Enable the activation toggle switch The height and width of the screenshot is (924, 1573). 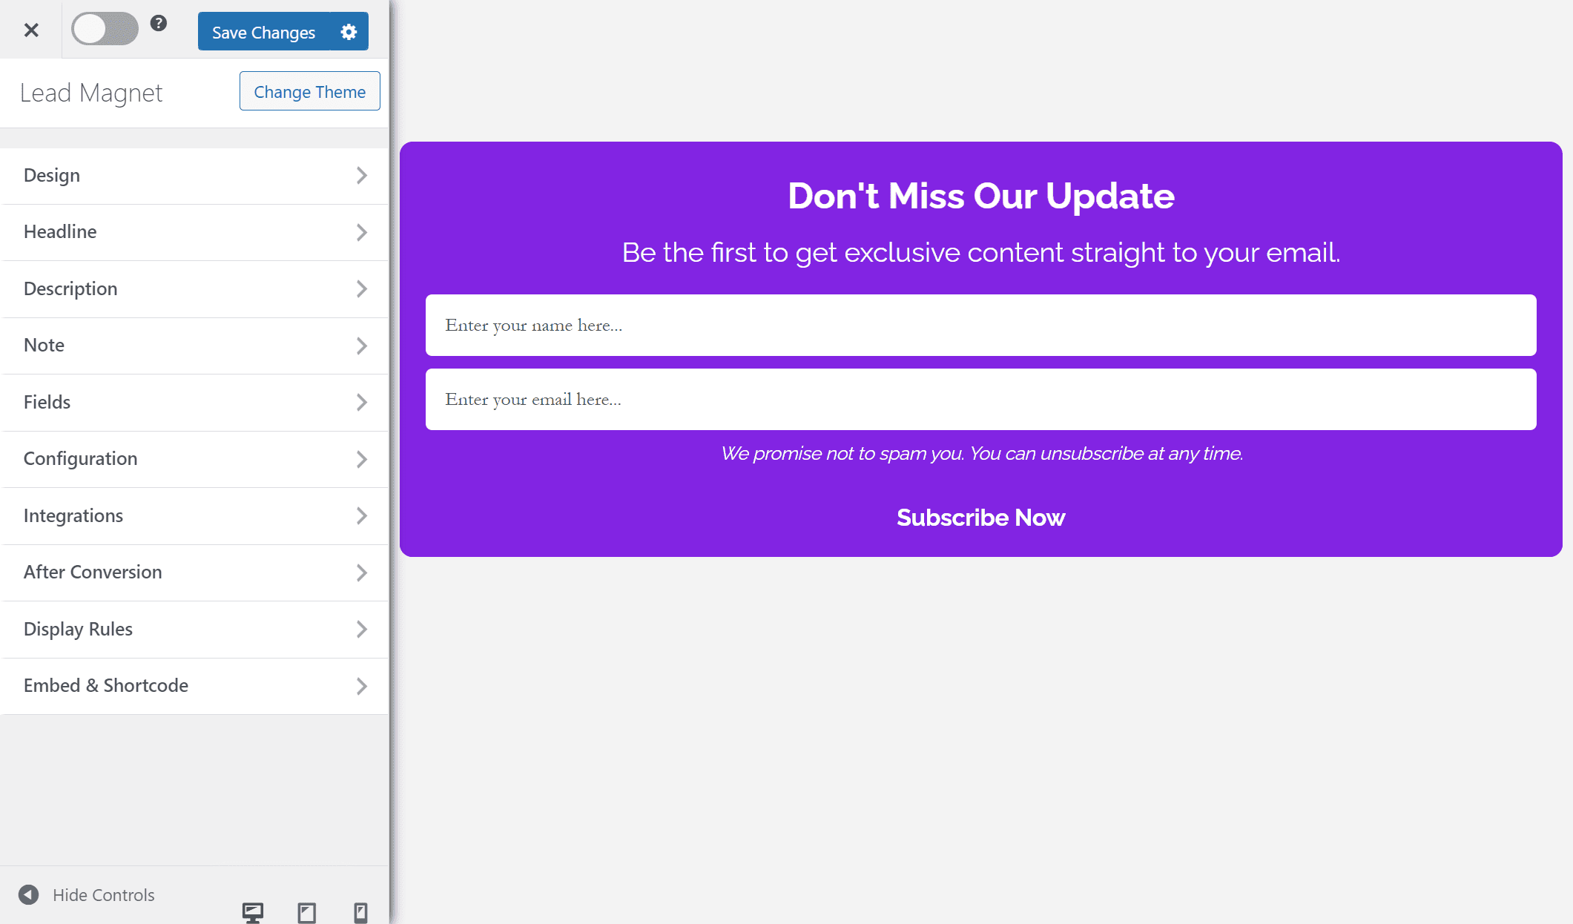(105, 28)
